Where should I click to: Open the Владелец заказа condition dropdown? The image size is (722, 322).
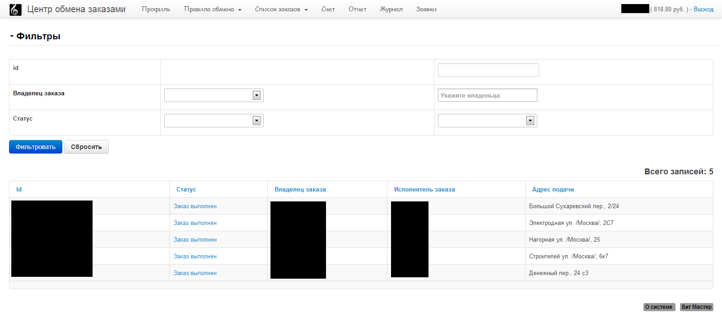click(x=214, y=95)
